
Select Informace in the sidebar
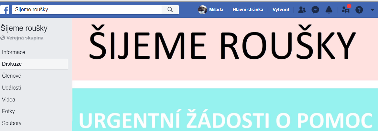pos(14,52)
